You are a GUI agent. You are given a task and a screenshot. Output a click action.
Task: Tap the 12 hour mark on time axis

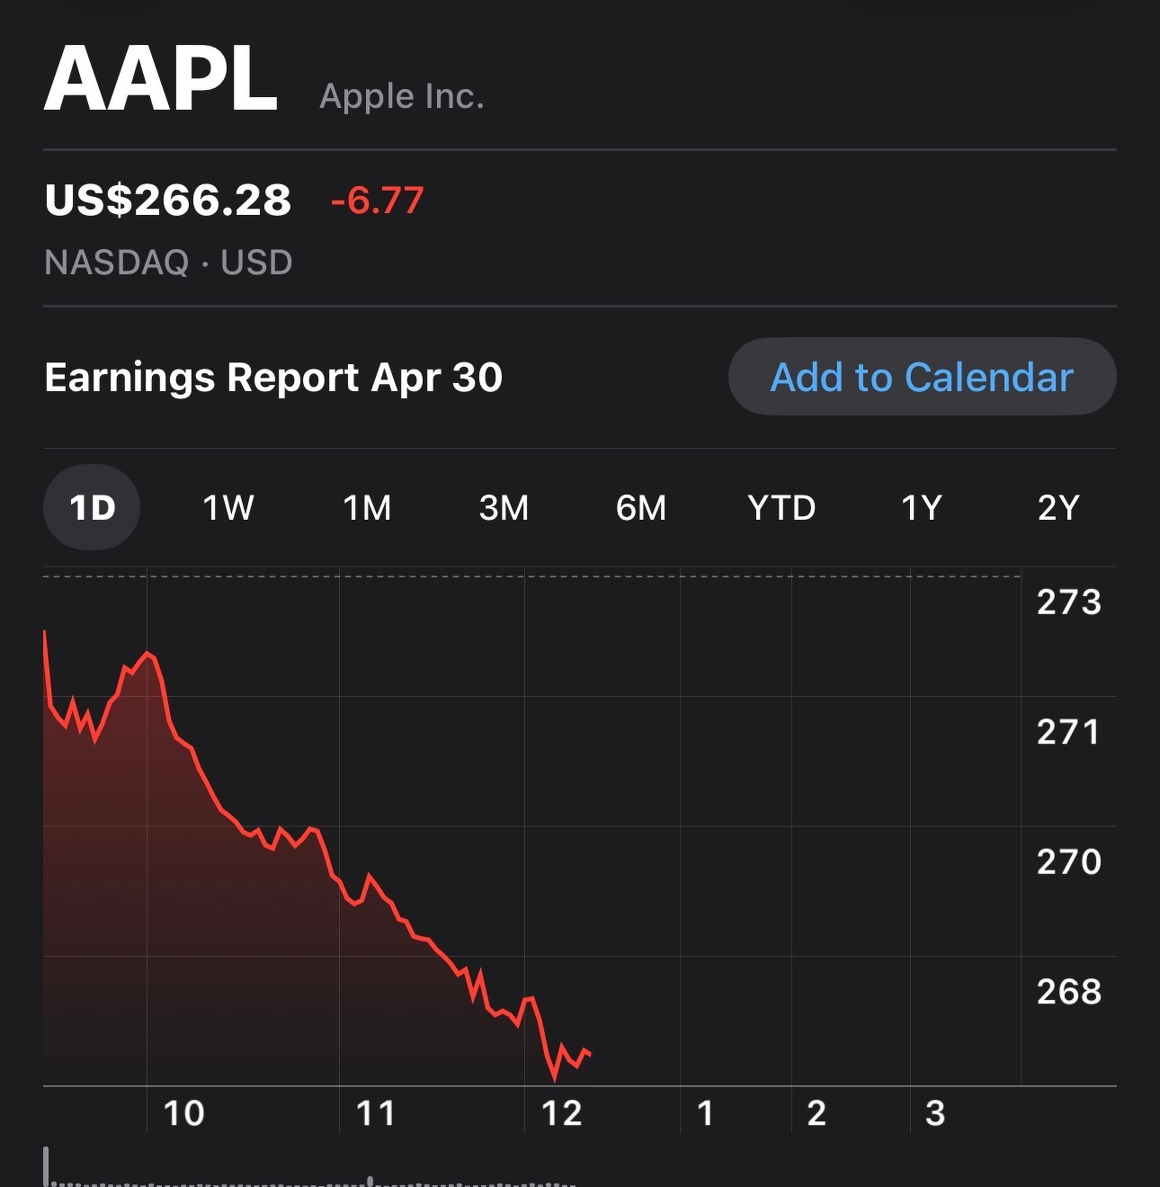pyautogui.click(x=561, y=1113)
